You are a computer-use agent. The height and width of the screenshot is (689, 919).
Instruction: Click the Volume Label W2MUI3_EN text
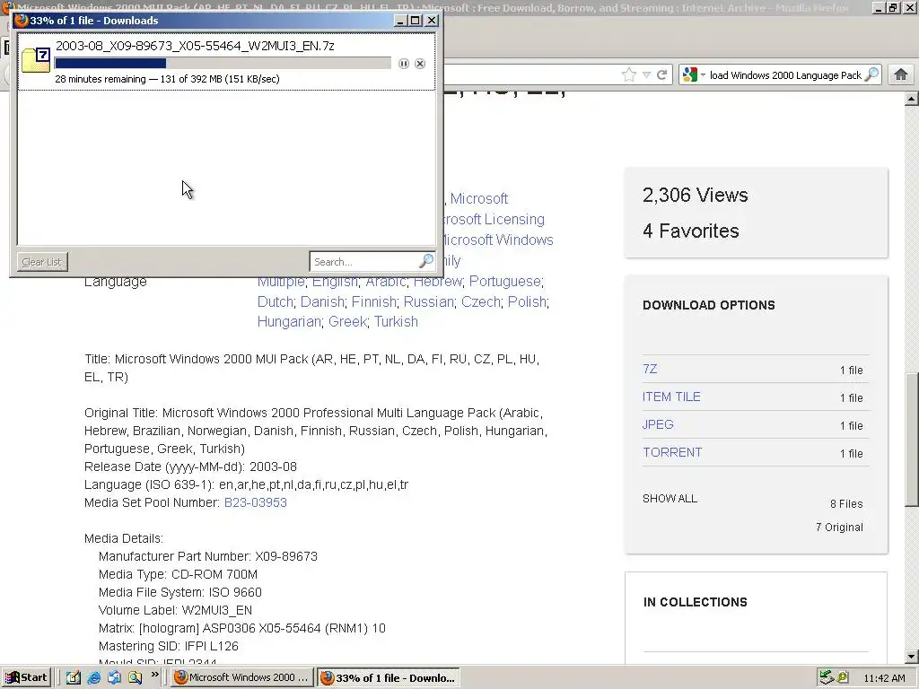click(175, 610)
